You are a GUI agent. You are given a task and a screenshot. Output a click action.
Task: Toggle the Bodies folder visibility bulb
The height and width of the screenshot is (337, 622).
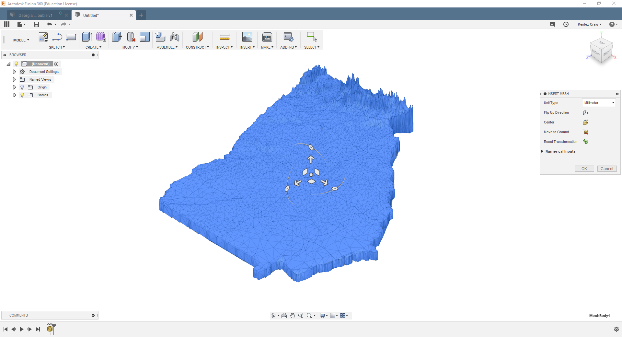point(22,95)
